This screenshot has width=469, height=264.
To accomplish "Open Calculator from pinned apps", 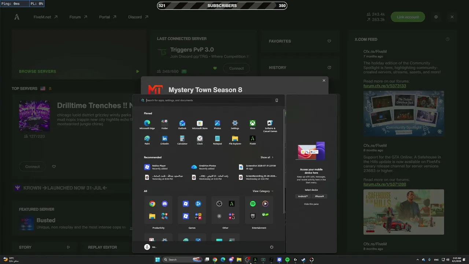I will point(182,140).
